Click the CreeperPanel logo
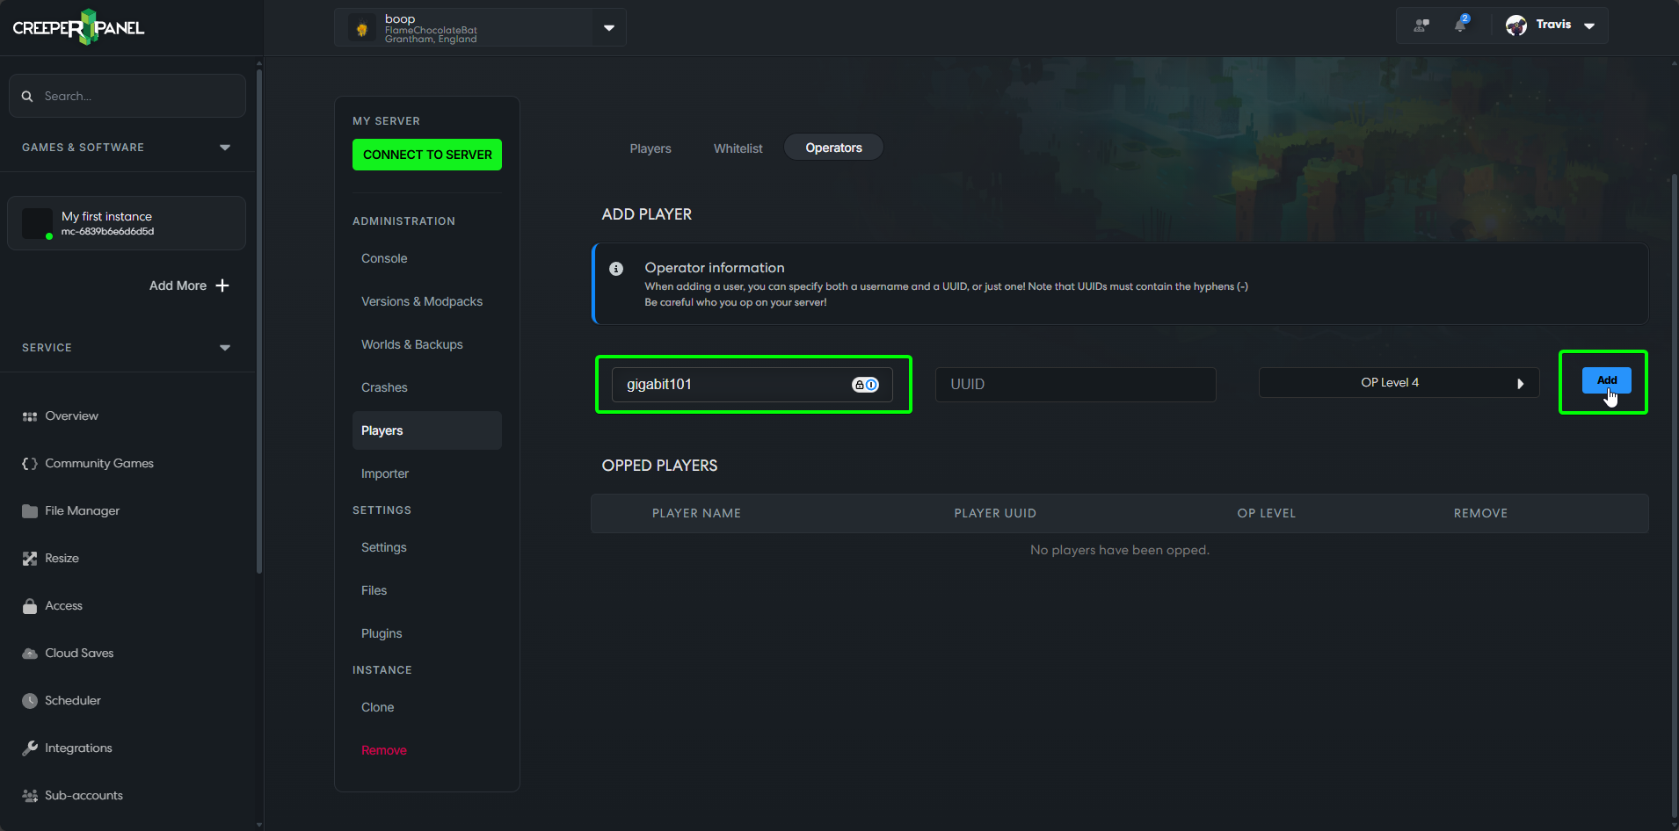 [77, 26]
